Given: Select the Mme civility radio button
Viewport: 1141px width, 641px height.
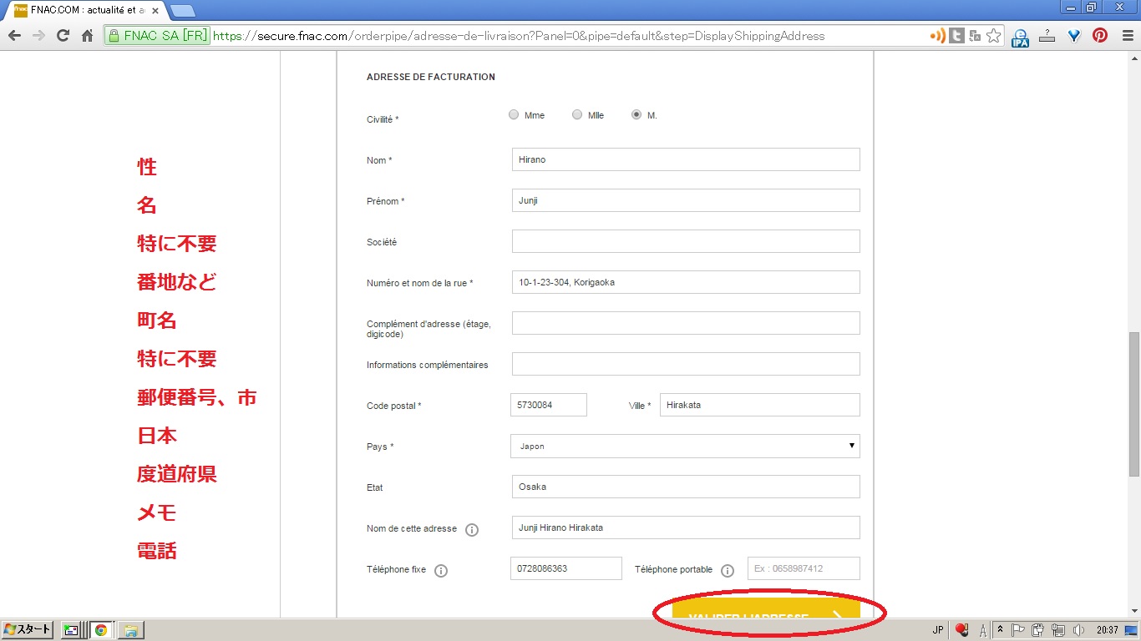Looking at the screenshot, I should pyautogui.click(x=514, y=115).
